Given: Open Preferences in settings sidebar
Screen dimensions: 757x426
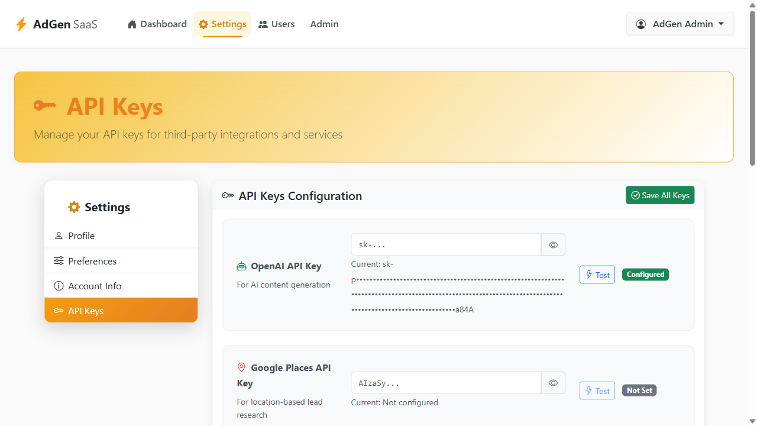Looking at the screenshot, I should pos(121,261).
